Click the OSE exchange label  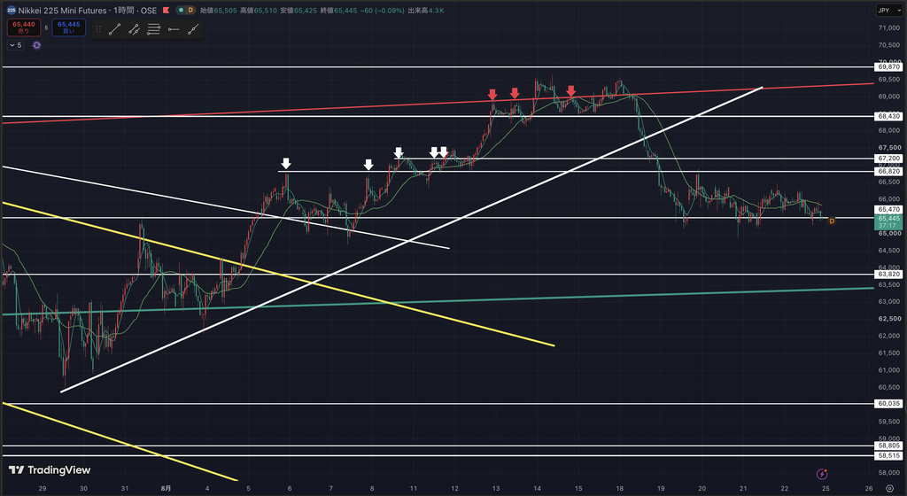pyautogui.click(x=149, y=11)
